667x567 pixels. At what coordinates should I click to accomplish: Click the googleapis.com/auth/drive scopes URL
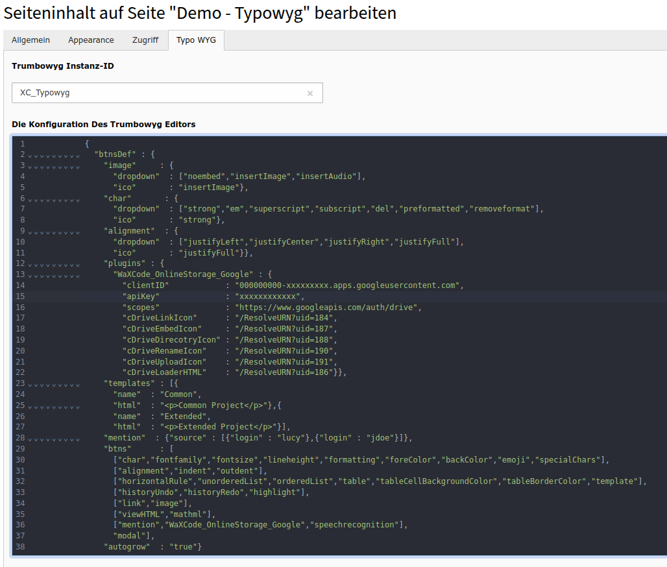coord(326,307)
